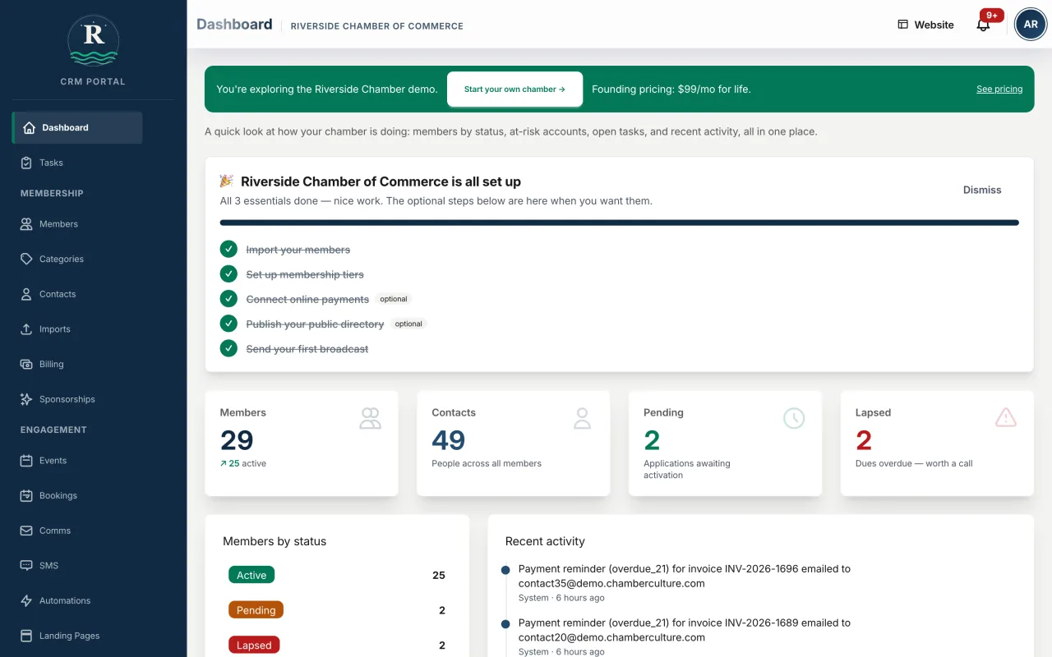Click the Riverside Chamber of Commerce header label
This screenshot has height=657, width=1052.
[377, 26]
